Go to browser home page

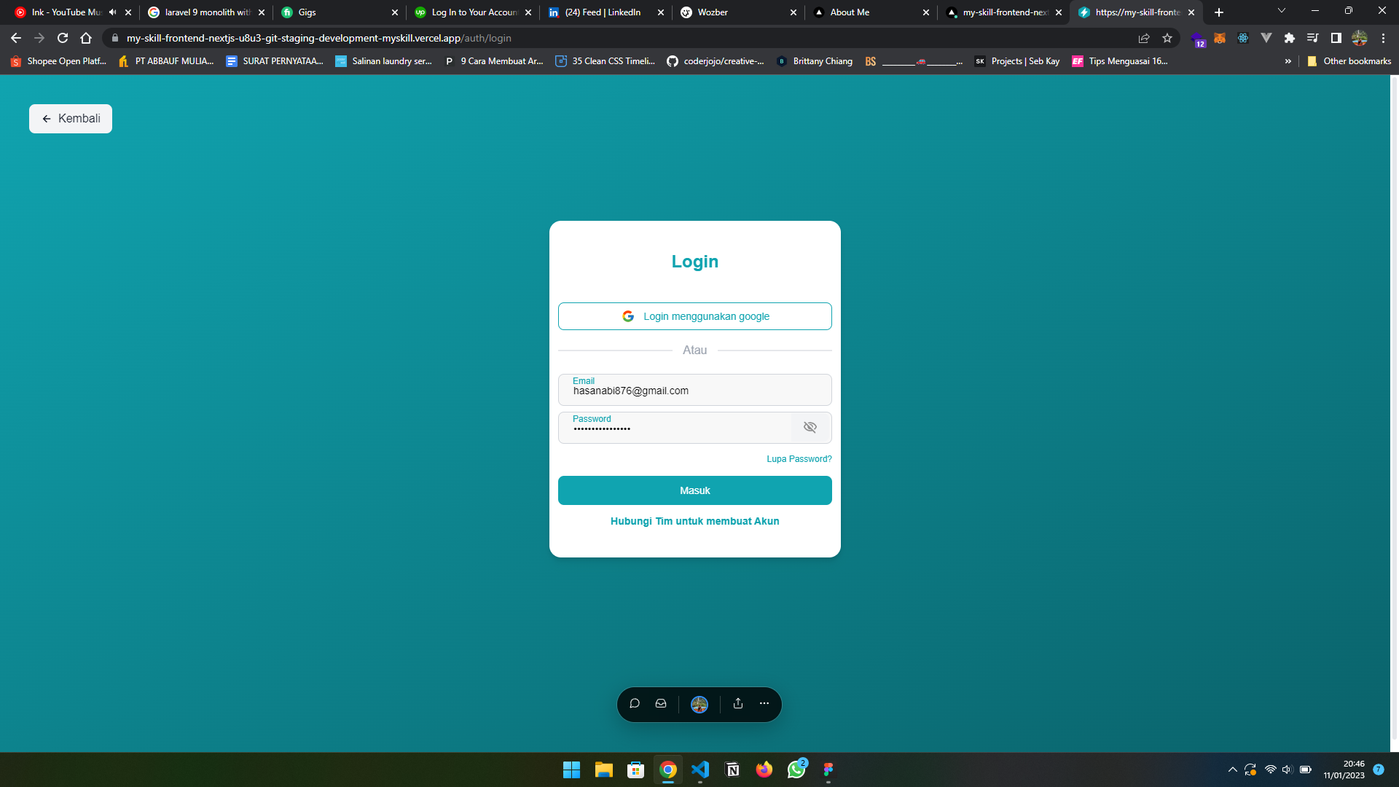[x=86, y=38]
